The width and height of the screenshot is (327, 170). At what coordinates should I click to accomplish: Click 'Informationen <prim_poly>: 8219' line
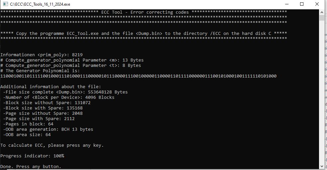41,55
